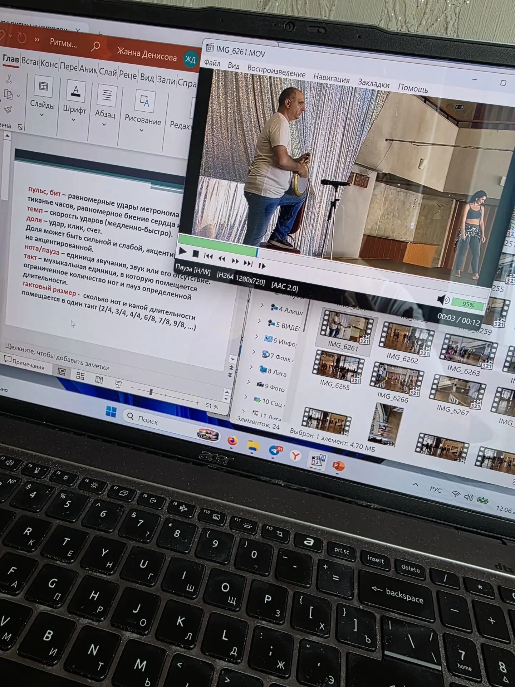Switch to Слайд-шоу tab in PowerPoint
515x687 pixels.
(108, 72)
